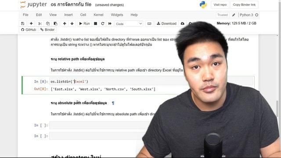Insert cell below with plus icon
The width and height of the screenshot is (281, 158).
[31, 23]
